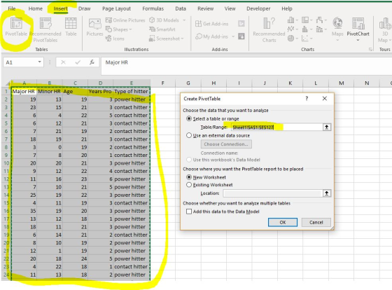
Task: Open the Page Layout tab
Action: 116,8
